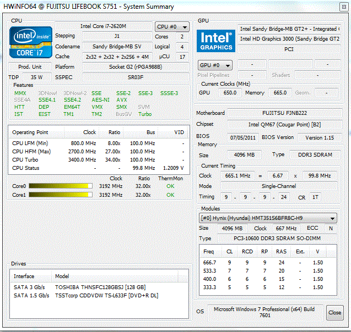The image size is (351, 332).
Task: Click the Stepping value J1
Action: pyautogui.click(x=117, y=36)
